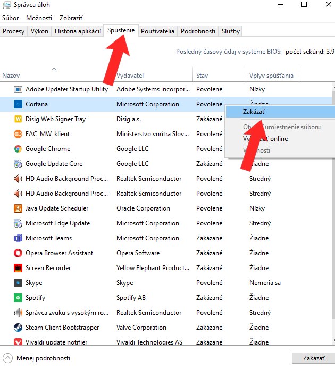Click the EAC_MW_klient icon
The width and height of the screenshot is (335, 369).
(18, 134)
